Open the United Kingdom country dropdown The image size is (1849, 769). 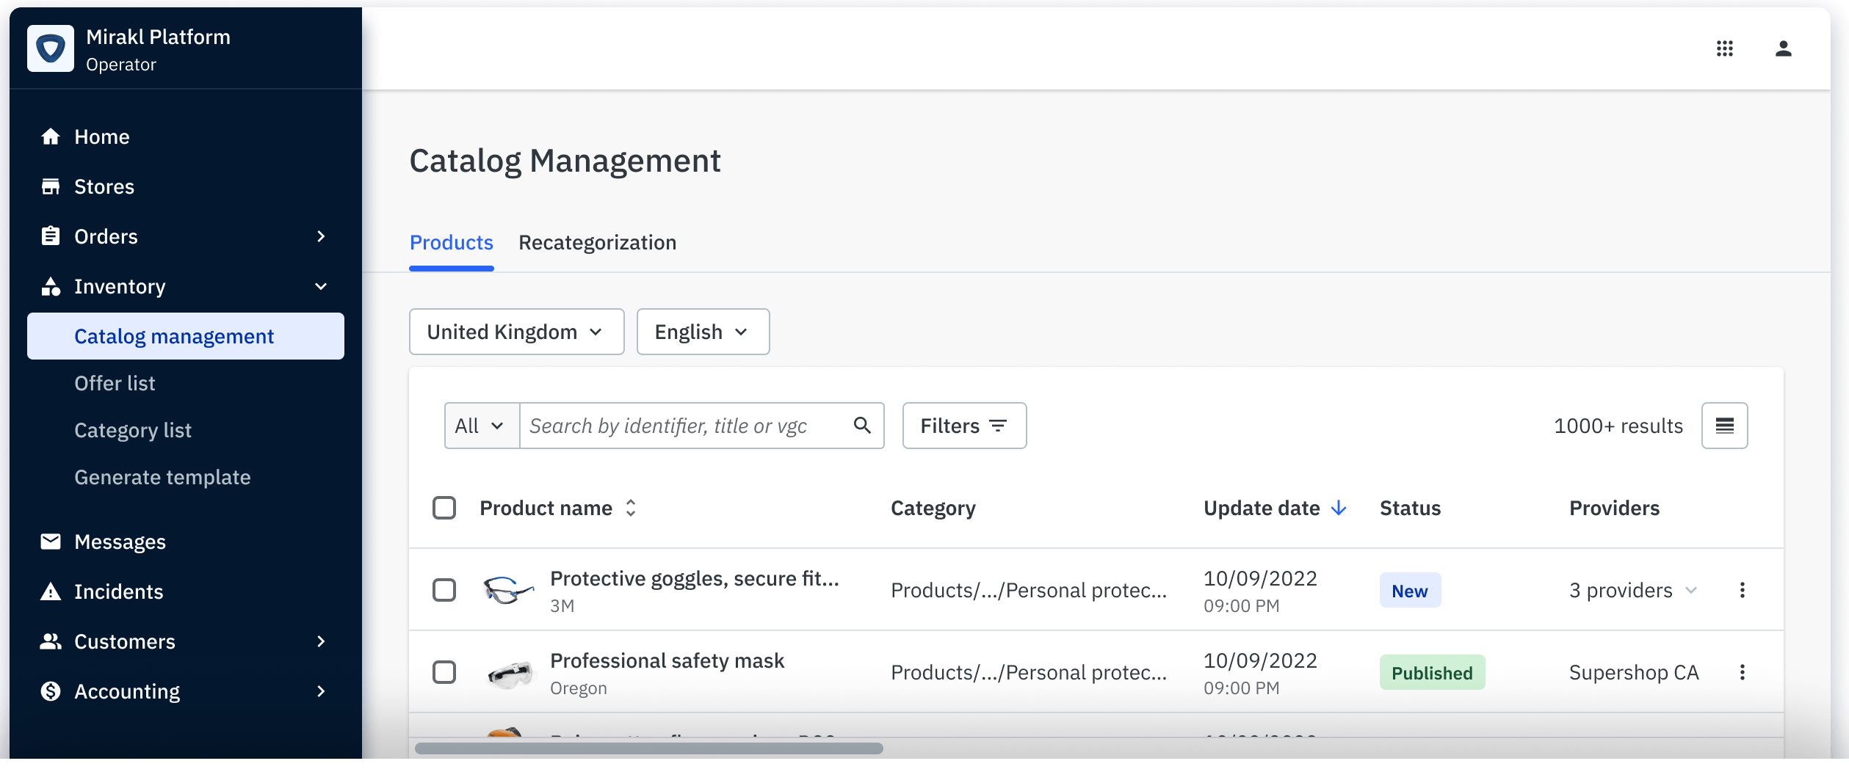pos(517,332)
